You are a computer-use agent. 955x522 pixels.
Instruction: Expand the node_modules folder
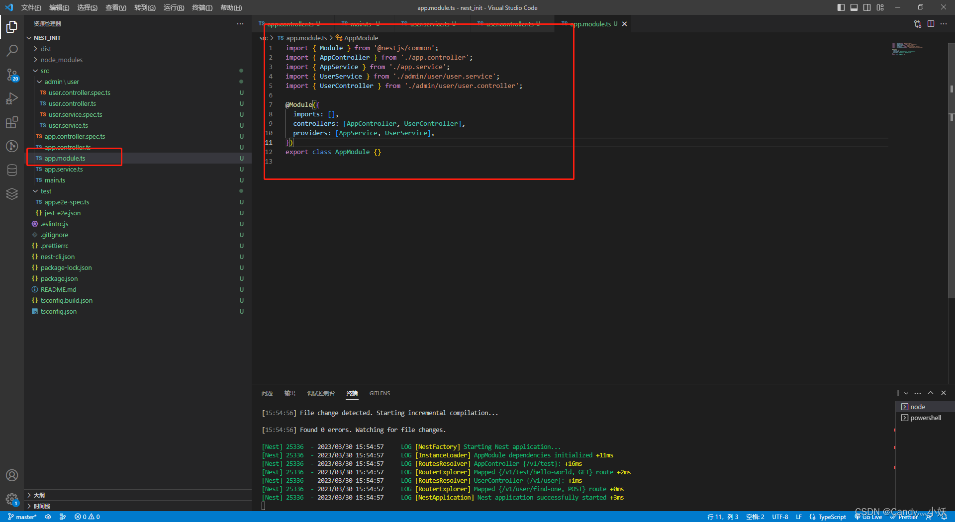click(x=62, y=60)
